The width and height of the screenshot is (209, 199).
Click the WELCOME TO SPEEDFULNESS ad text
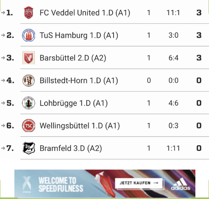pyautogui.click(x=61, y=184)
